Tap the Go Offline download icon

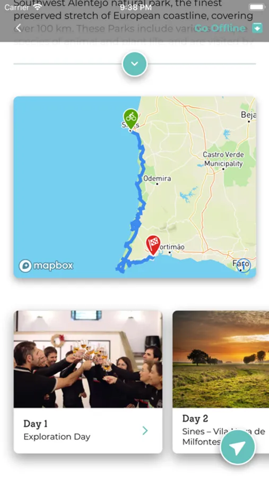257,28
